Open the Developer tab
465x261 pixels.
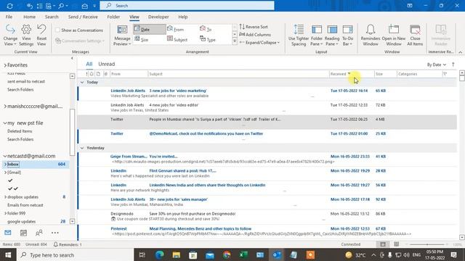(x=158, y=17)
